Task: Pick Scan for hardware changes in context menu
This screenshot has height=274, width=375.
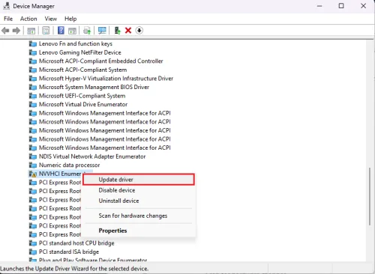Action: (x=139, y=216)
